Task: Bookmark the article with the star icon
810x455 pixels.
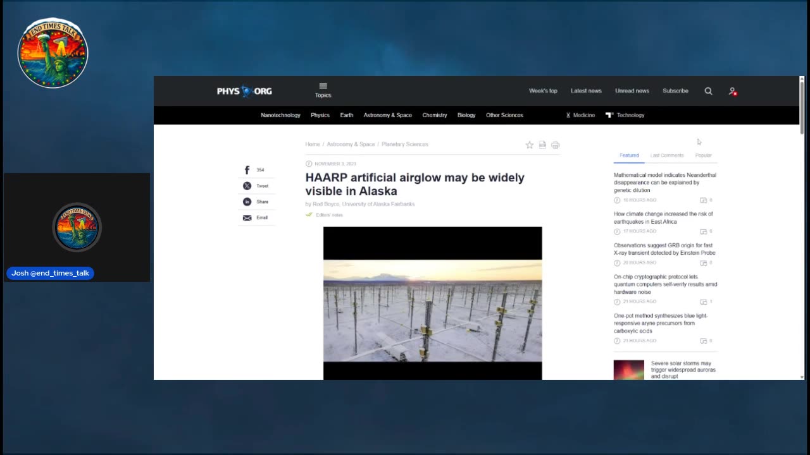Action: coord(530,145)
